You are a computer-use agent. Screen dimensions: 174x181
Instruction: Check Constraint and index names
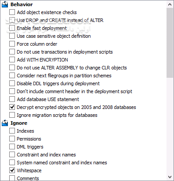pos(12,155)
